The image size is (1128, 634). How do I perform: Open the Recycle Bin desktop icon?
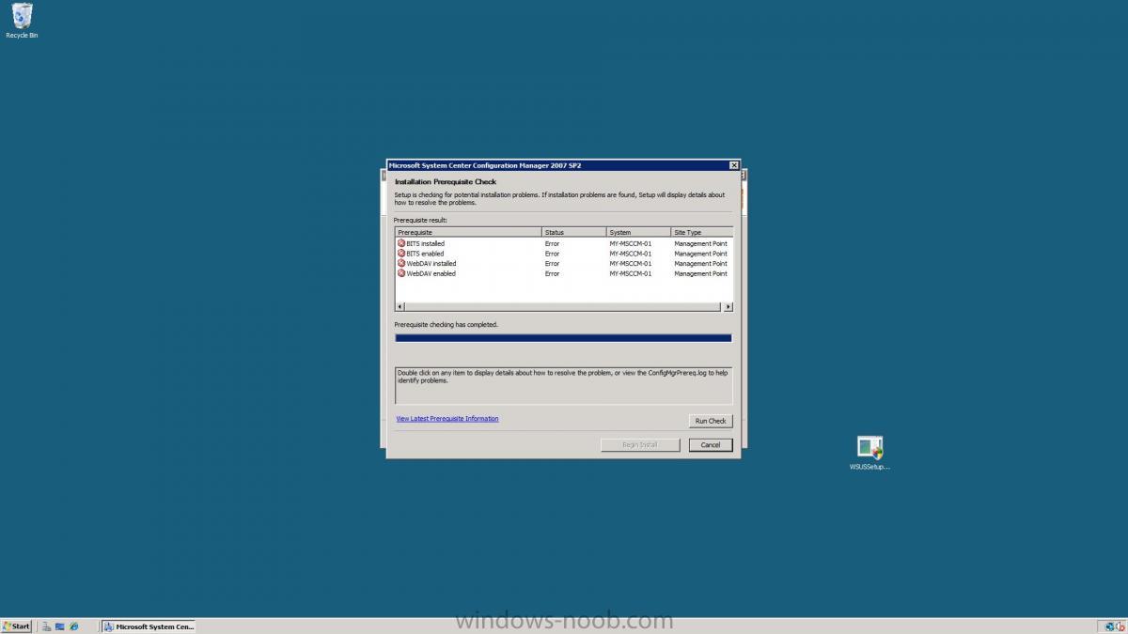[x=22, y=21]
